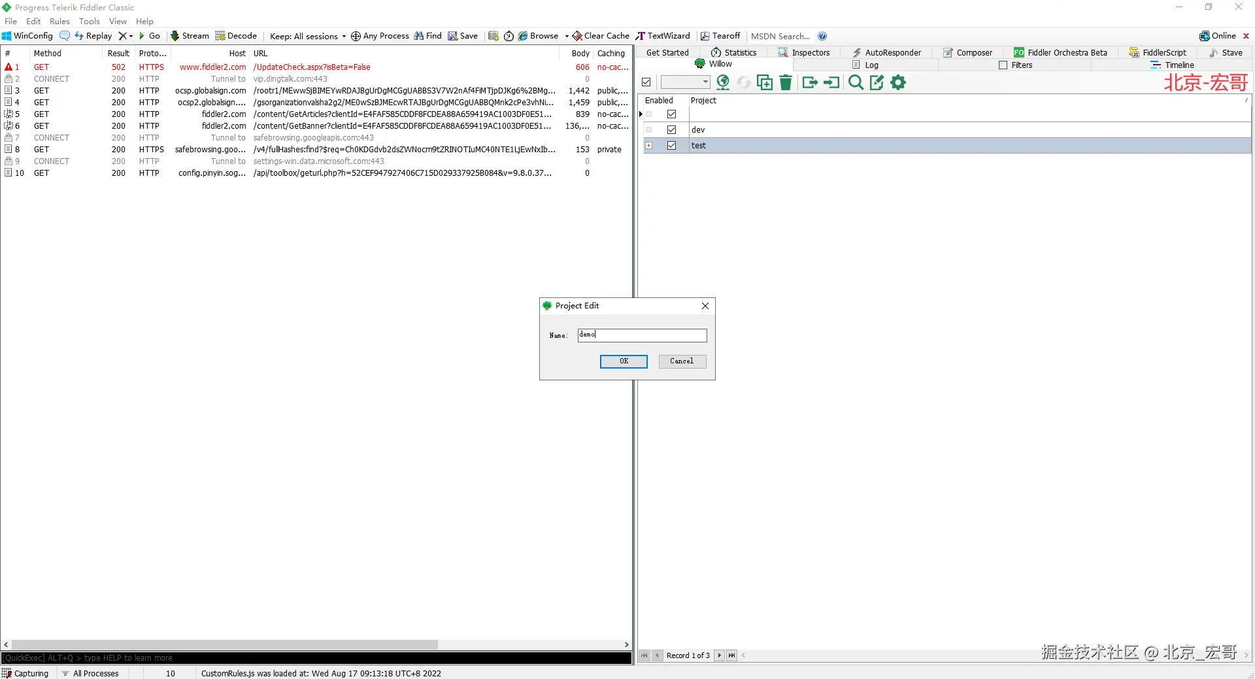The width and height of the screenshot is (1255, 679).
Task: Expand the test project row
Action: click(649, 145)
